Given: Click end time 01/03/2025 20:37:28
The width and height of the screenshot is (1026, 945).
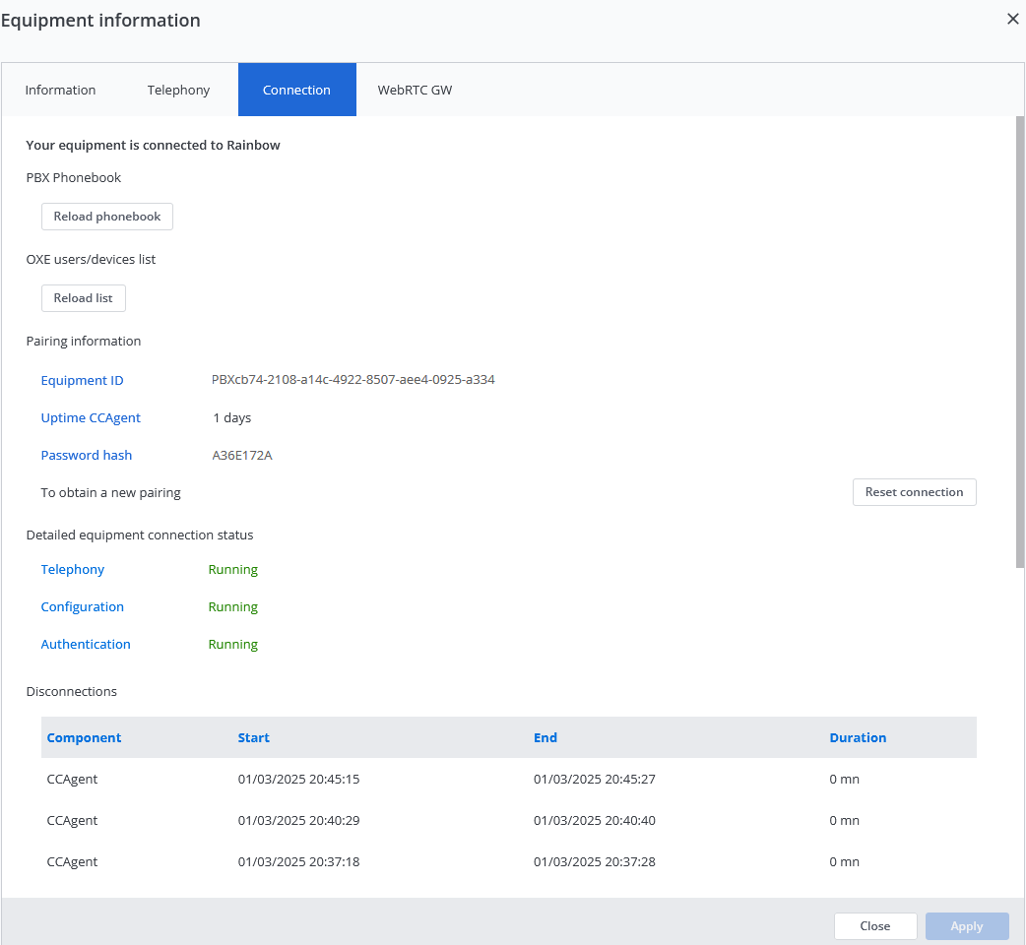Looking at the screenshot, I should (595, 862).
